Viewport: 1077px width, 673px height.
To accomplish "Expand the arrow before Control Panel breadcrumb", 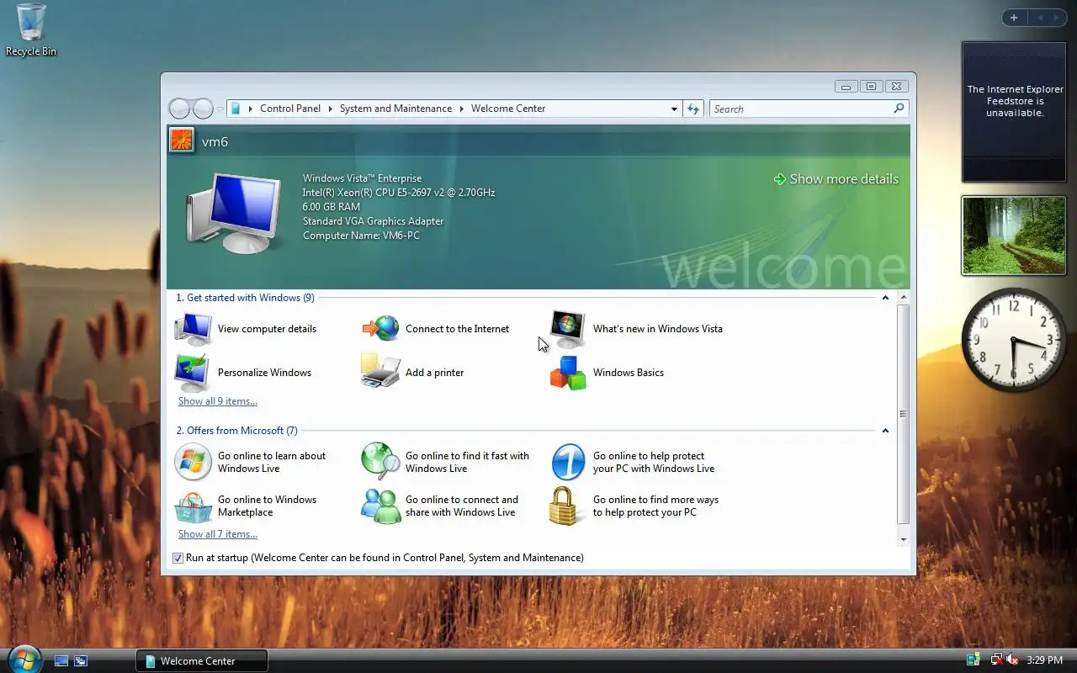I will tap(250, 109).
